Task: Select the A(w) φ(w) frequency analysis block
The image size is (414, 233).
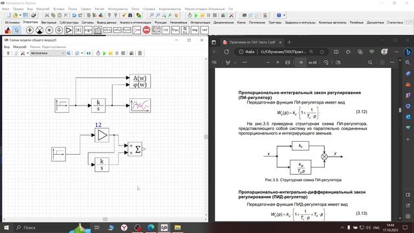Action: pos(140,81)
